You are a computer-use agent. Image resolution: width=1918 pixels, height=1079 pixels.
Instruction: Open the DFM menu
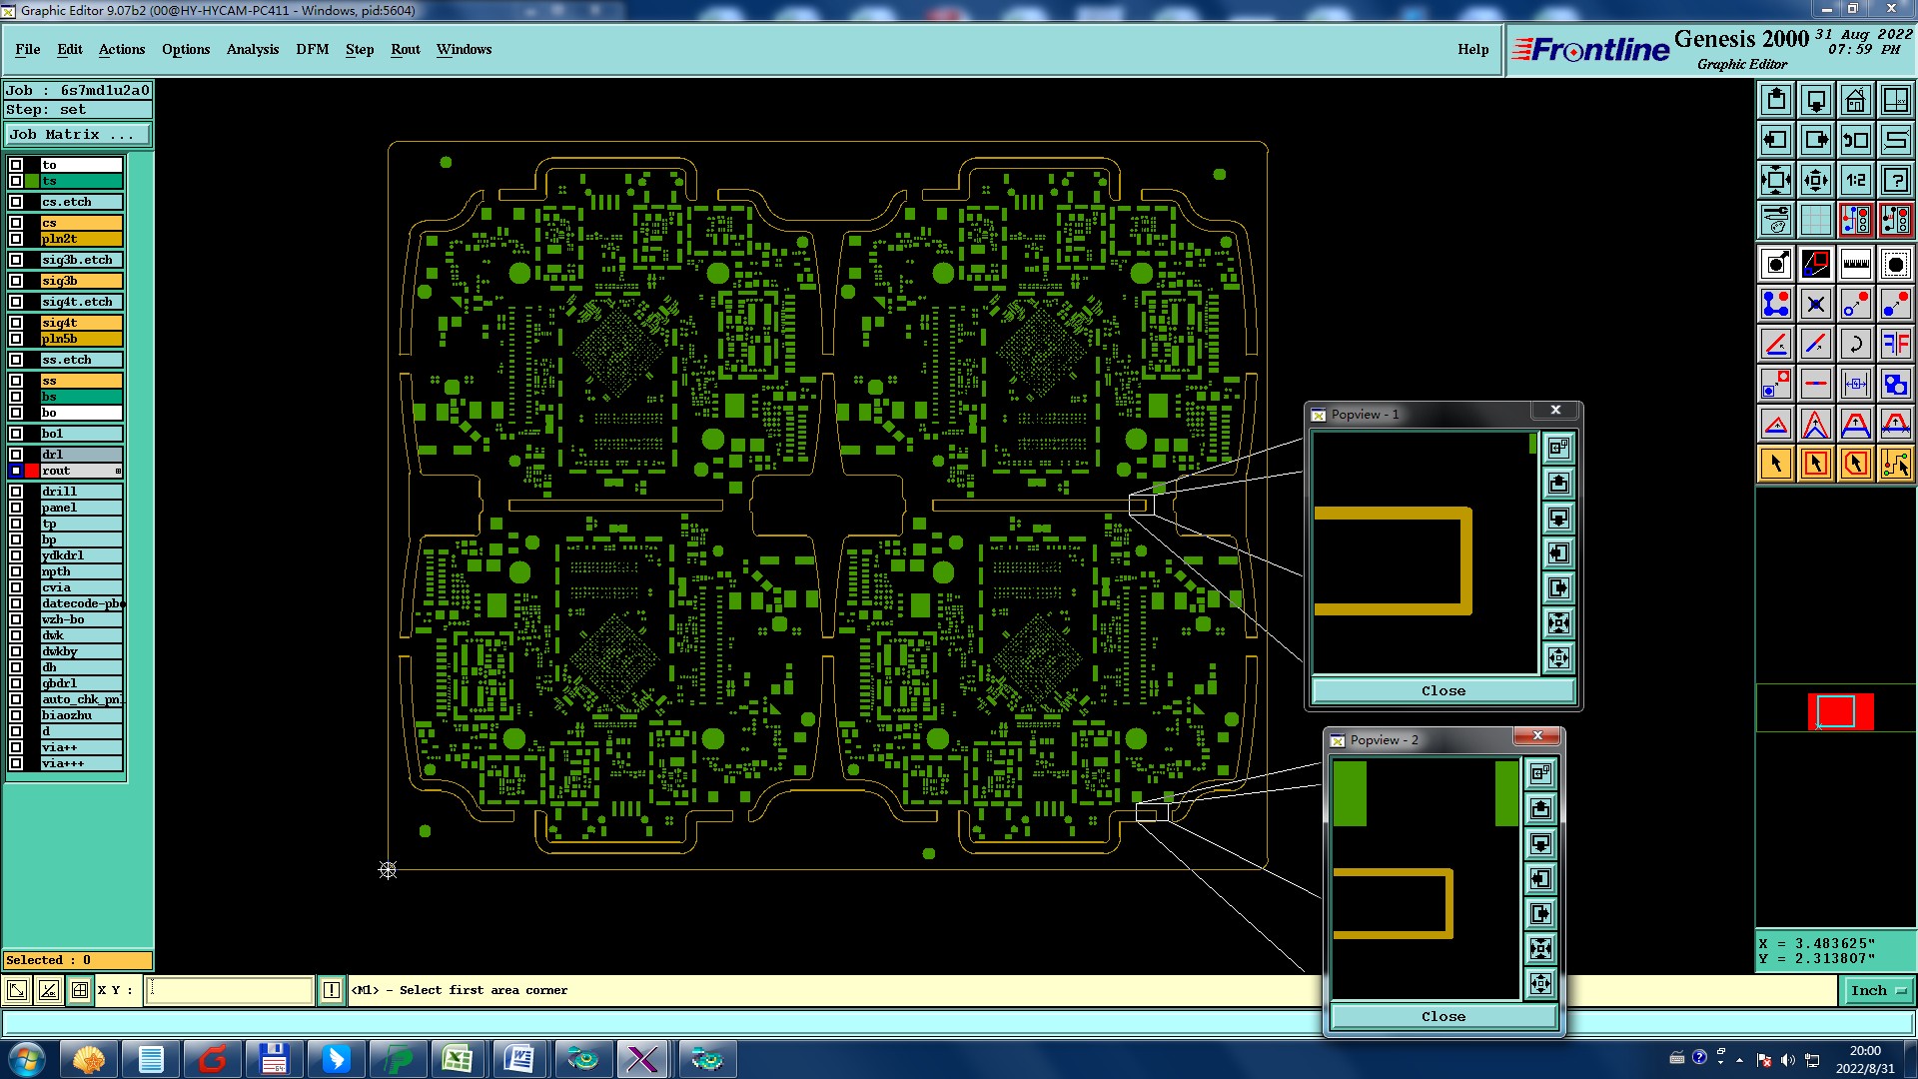[312, 49]
